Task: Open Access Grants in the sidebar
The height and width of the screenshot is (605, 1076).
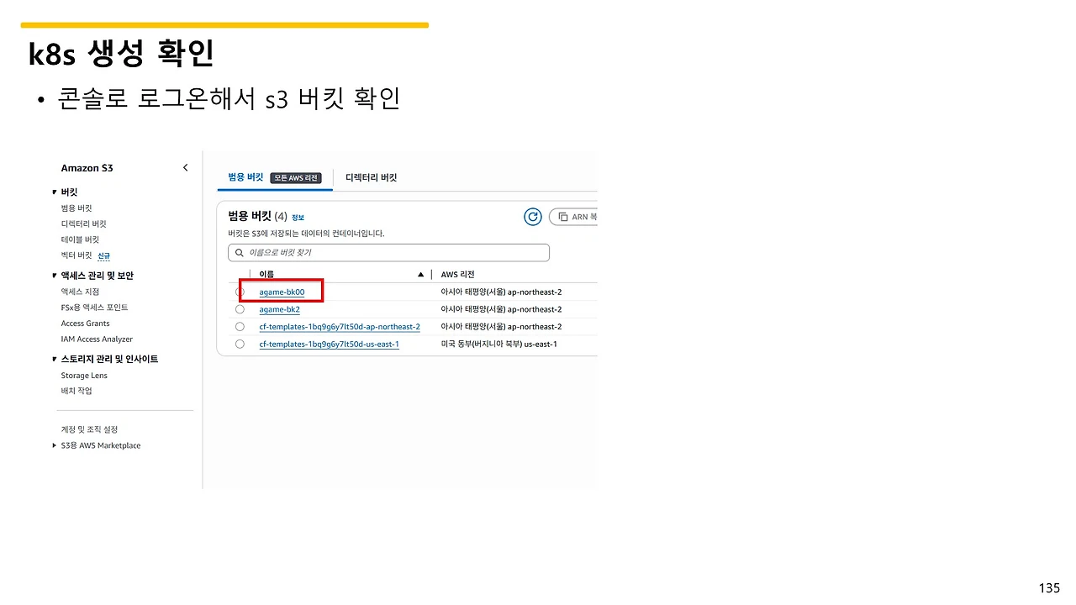Action: pyautogui.click(x=85, y=324)
